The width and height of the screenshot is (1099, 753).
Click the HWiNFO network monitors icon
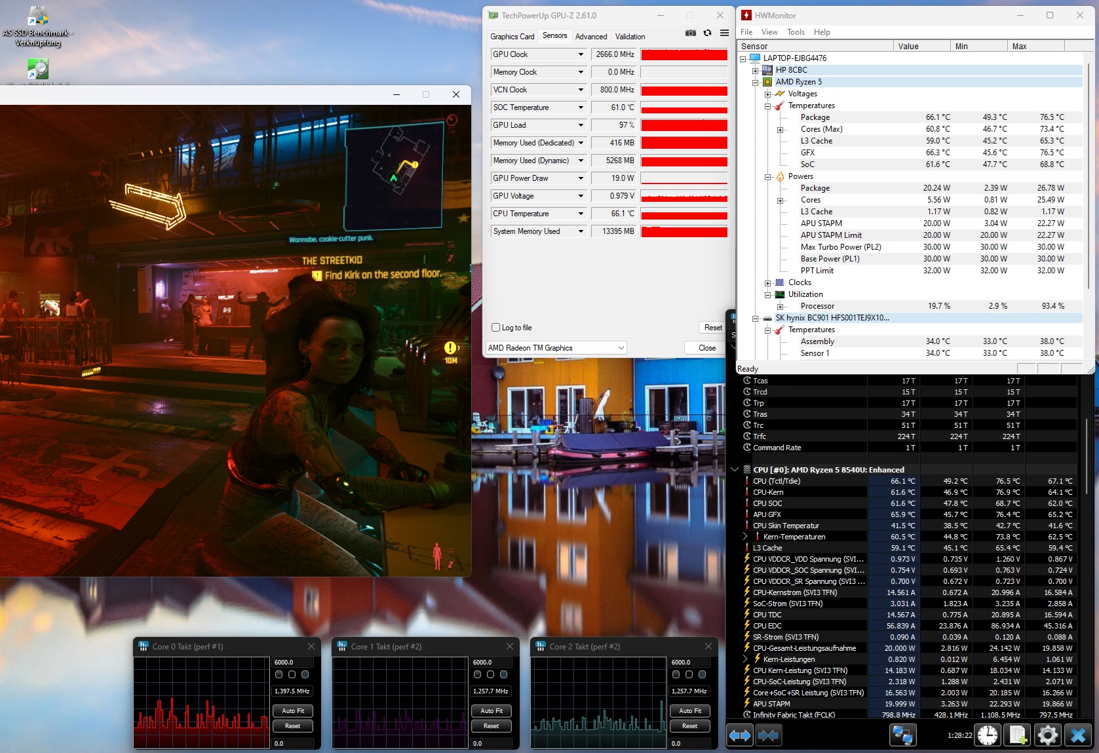(902, 735)
